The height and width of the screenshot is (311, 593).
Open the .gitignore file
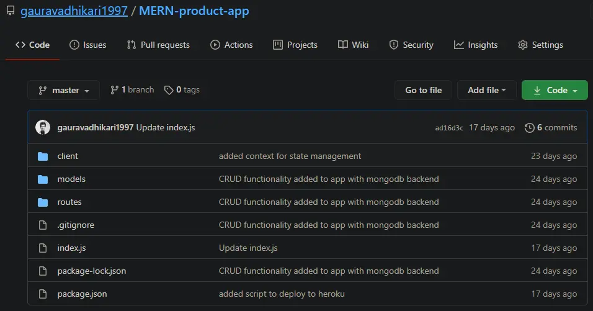(x=76, y=225)
